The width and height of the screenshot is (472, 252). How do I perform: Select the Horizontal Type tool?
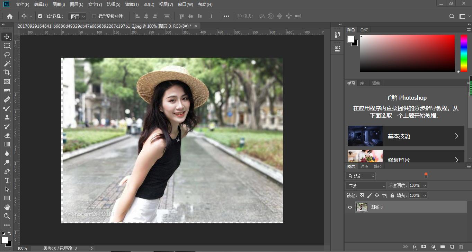click(x=7, y=180)
